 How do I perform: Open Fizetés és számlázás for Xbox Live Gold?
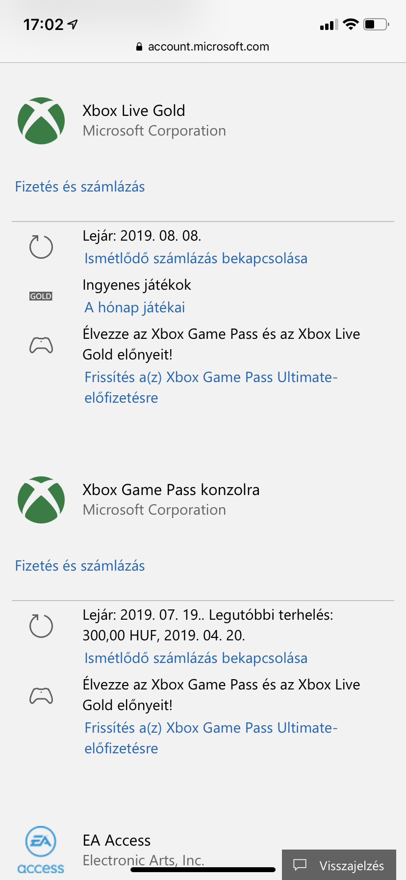(80, 187)
